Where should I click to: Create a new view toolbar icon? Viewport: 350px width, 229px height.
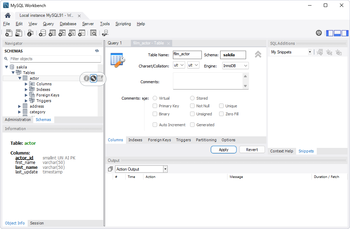tap(62, 33)
